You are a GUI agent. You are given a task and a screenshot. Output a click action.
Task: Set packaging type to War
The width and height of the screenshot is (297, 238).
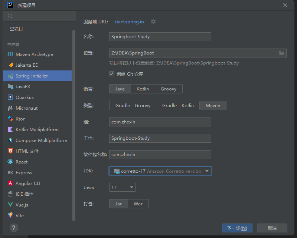click(138, 204)
